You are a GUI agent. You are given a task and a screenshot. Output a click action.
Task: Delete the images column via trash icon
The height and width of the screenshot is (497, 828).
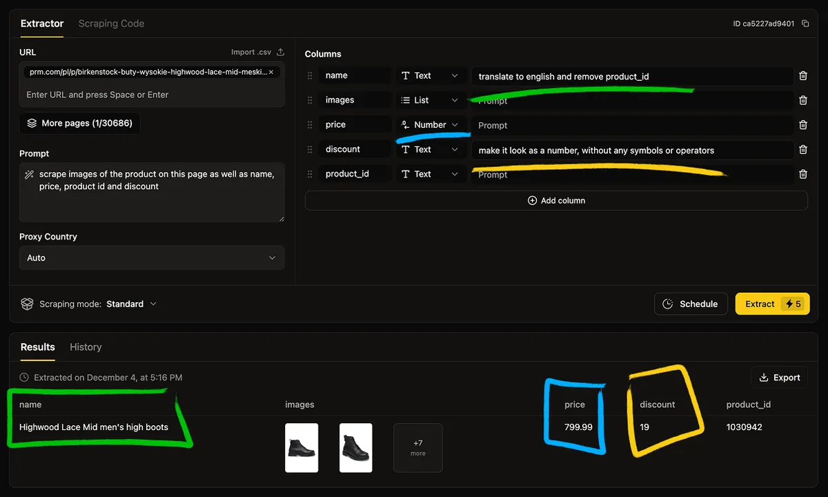pyautogui.click(x=803, y=100)
